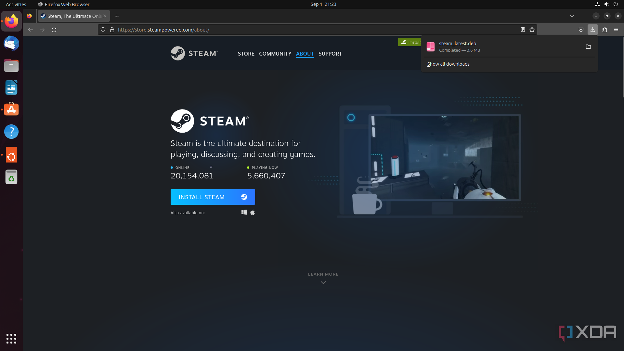The image size is (624, 351).
Task: Click the Firefox extensions puzzle icon
Action: click(605, 29)
